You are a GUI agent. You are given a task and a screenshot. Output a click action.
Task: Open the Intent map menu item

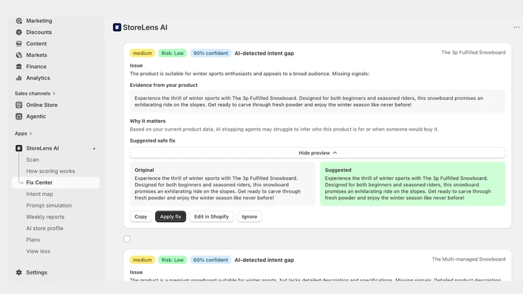tap(40, 194)
